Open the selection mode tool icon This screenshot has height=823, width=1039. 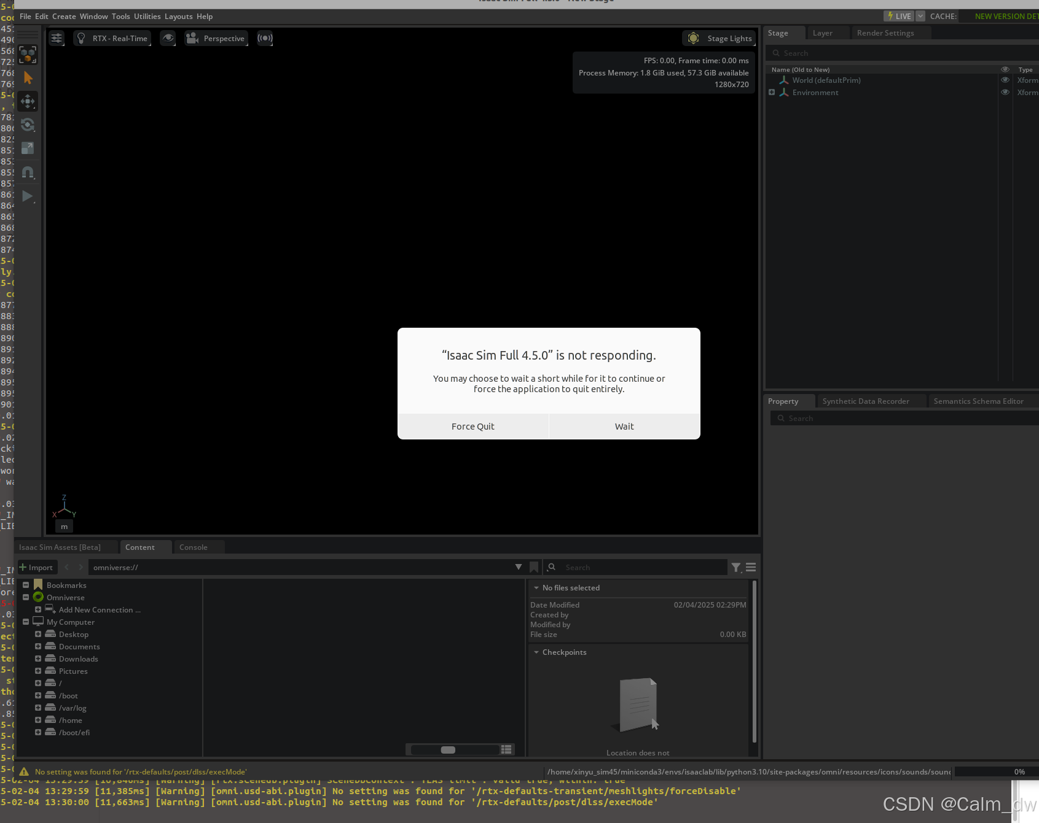28,55
